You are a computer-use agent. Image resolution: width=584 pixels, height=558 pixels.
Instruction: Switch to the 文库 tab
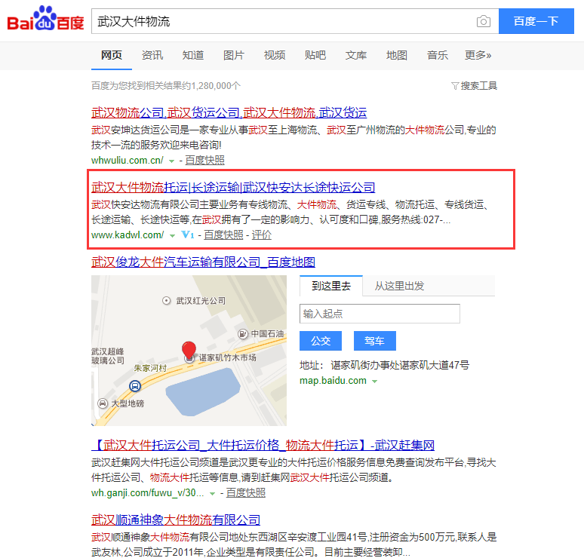coord(356,55)
